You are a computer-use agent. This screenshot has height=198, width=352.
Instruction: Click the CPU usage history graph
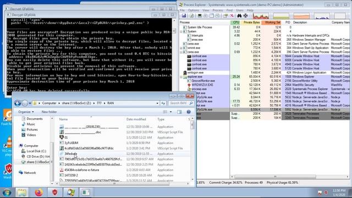tap(261, 16)
